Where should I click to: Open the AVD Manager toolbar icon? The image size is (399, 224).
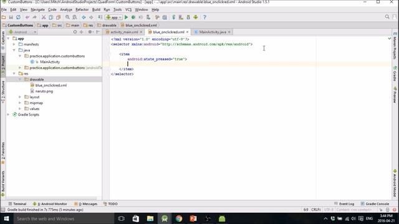[181, 17]
